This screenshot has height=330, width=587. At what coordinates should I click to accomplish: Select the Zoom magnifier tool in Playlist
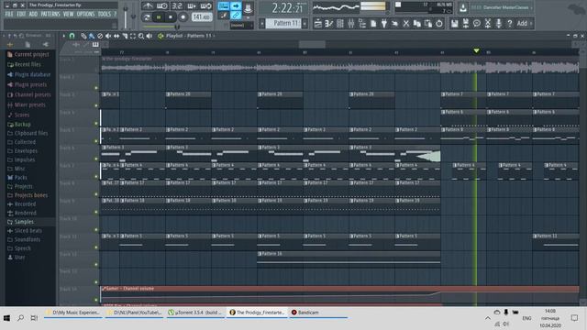click(x=141, y=36)
